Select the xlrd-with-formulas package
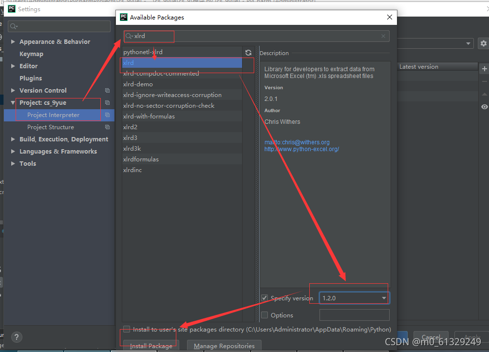489x352 pixels. point(182,116)
